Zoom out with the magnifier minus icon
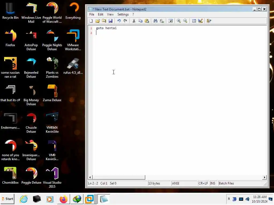This screenshot has height=205, width=274. [x=185, y=21]
